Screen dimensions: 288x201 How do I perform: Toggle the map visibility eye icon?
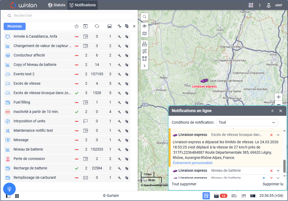click(x=145, y=26)
